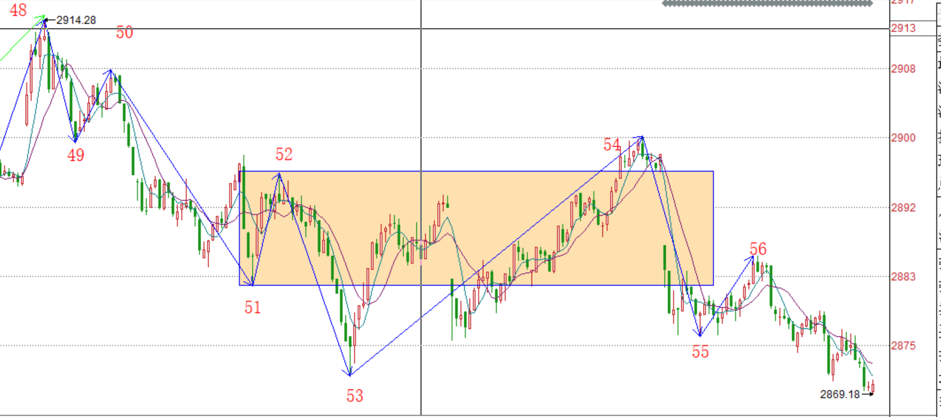Viewport: 941px width, 417px height.
Task: Click the wave label 54 near the peak
Action: click(x=612, y=145)
